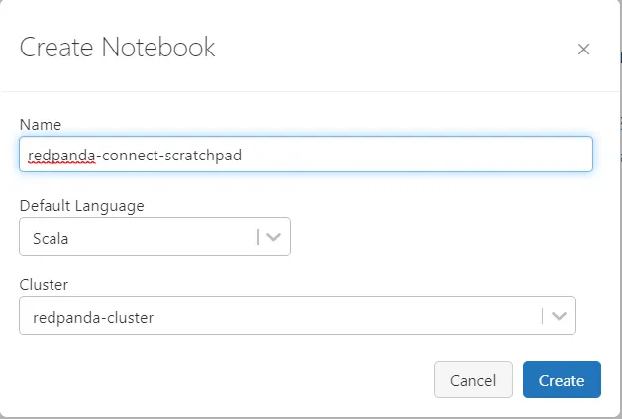The width and height of the screenshot is (622, 419).
Task: Click the Cancel button
Action: click(x=472, y=379)
